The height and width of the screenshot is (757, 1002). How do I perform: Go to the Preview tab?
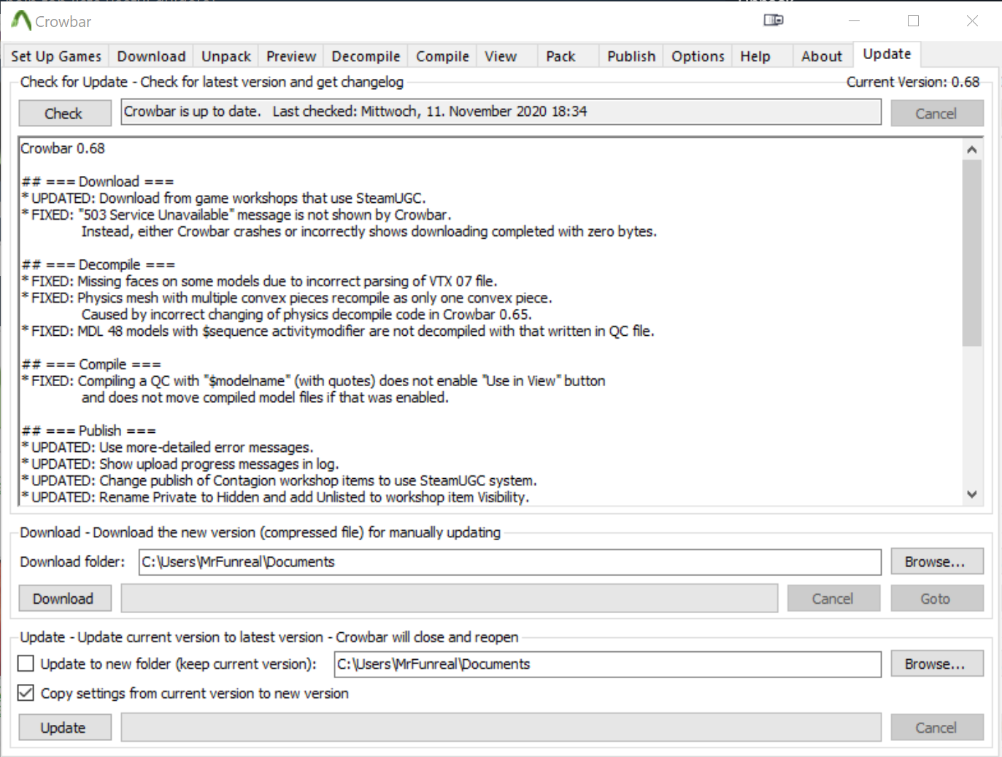coord(291,56)
